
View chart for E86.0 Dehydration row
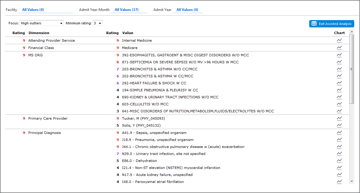click(x=339, y=160)
